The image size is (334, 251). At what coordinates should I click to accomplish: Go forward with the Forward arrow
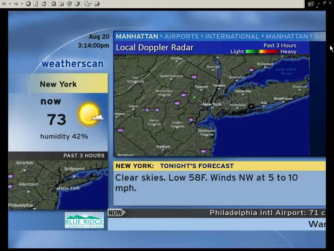[x=16, y=4]
